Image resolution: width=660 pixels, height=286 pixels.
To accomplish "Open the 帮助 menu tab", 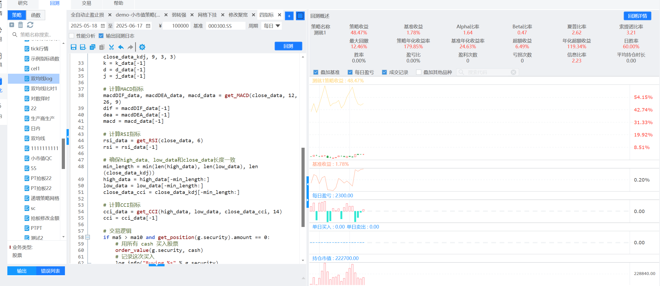I will tap(118, 3).
